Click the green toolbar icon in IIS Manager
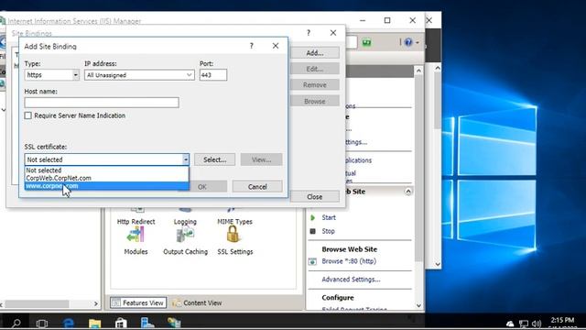 coord(366,43)
